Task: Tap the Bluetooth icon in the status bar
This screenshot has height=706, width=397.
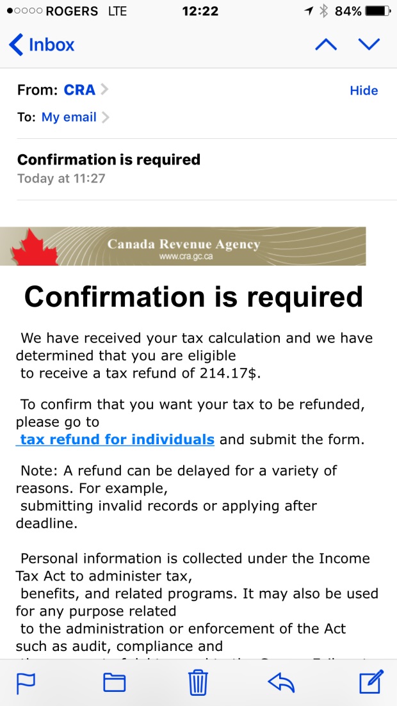Action: tap(323, 11)
